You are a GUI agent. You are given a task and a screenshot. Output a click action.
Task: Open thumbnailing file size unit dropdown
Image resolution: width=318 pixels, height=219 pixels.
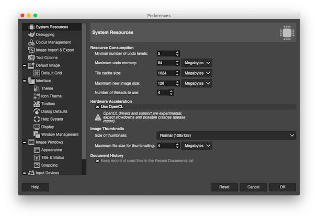197,146
